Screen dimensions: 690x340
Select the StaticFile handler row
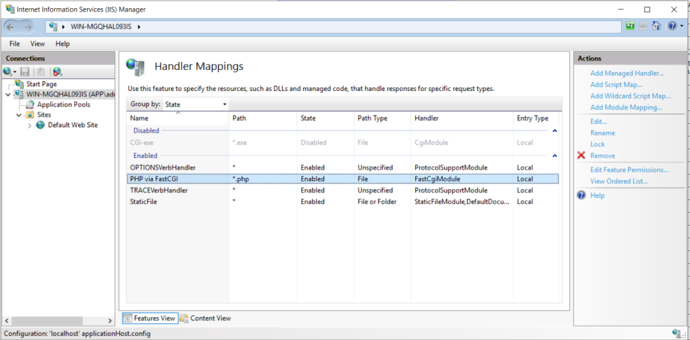click(342, 202)
